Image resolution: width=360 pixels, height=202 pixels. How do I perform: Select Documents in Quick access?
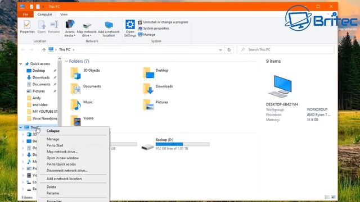[x=41, y=85]
